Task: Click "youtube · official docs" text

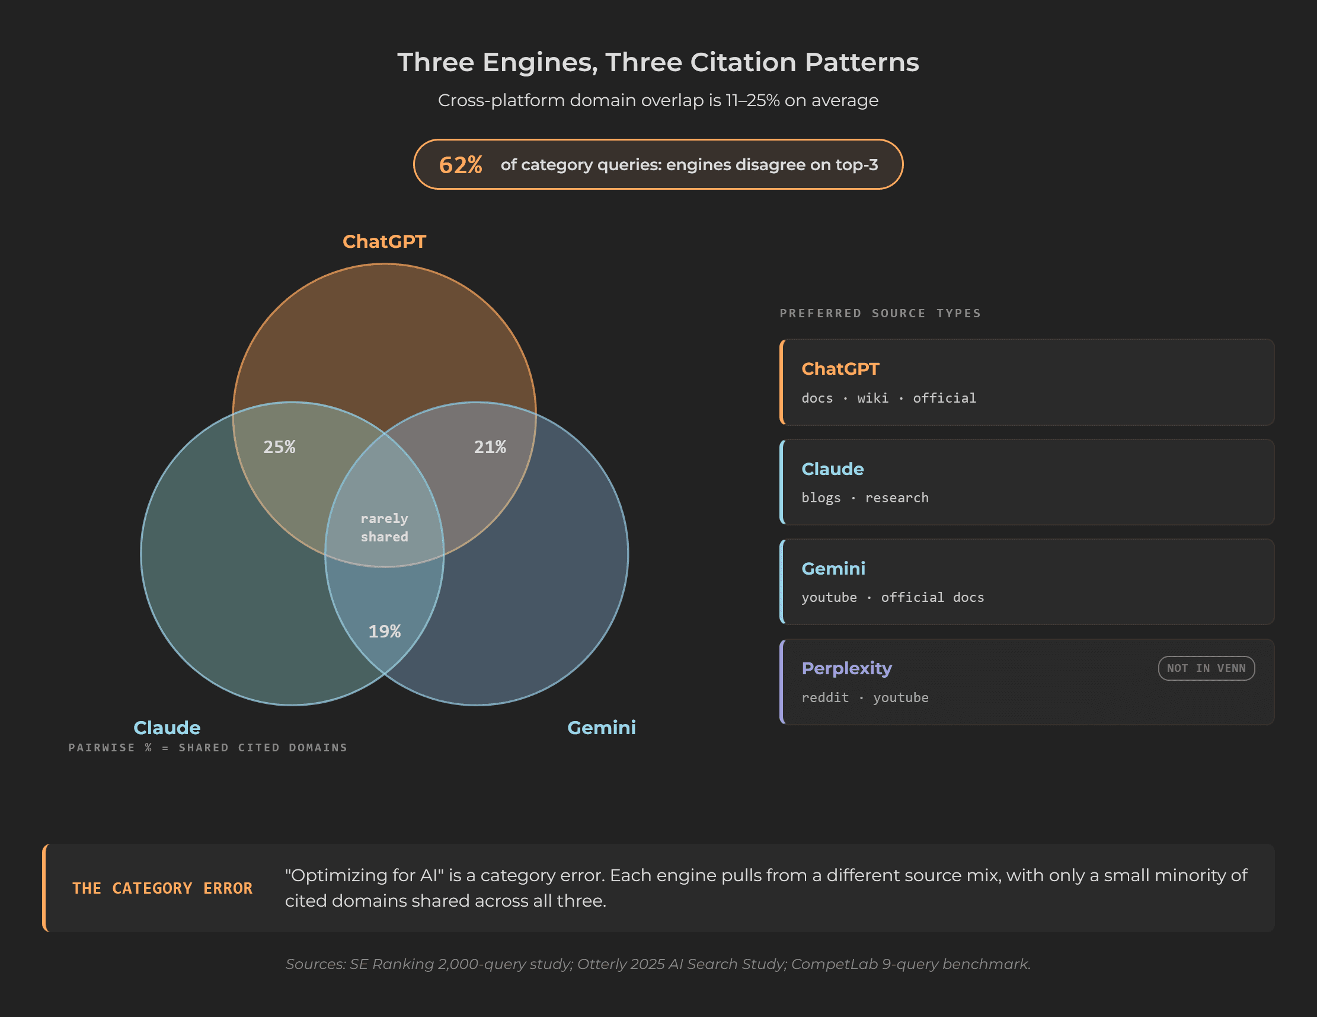Action: pyautogui.click(x=893, y=598)
